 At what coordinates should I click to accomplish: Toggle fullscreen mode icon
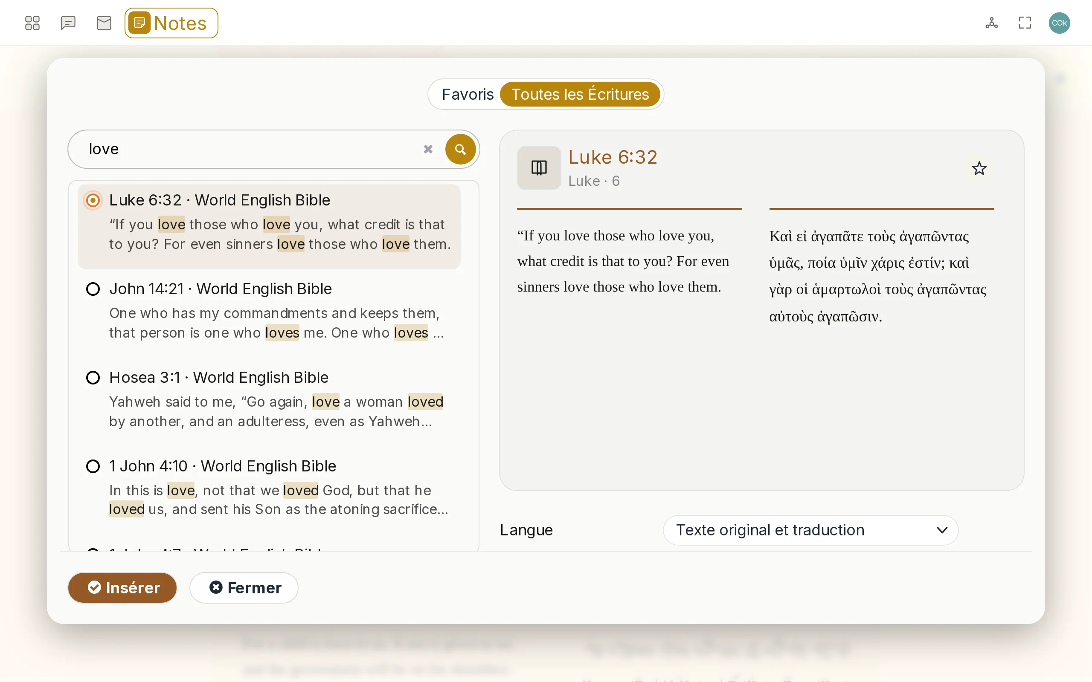click(1025, 23)
